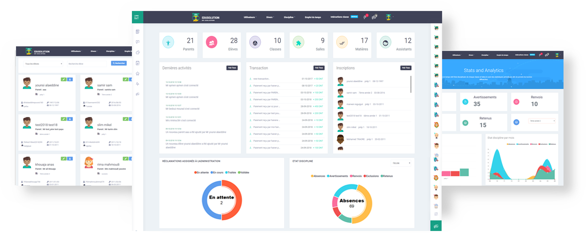This screenshot has width=586, height=233.
Task: Toggle 'En attente' legend in réclamations chart
Action: pyautogui.click(x=201, y=172)
